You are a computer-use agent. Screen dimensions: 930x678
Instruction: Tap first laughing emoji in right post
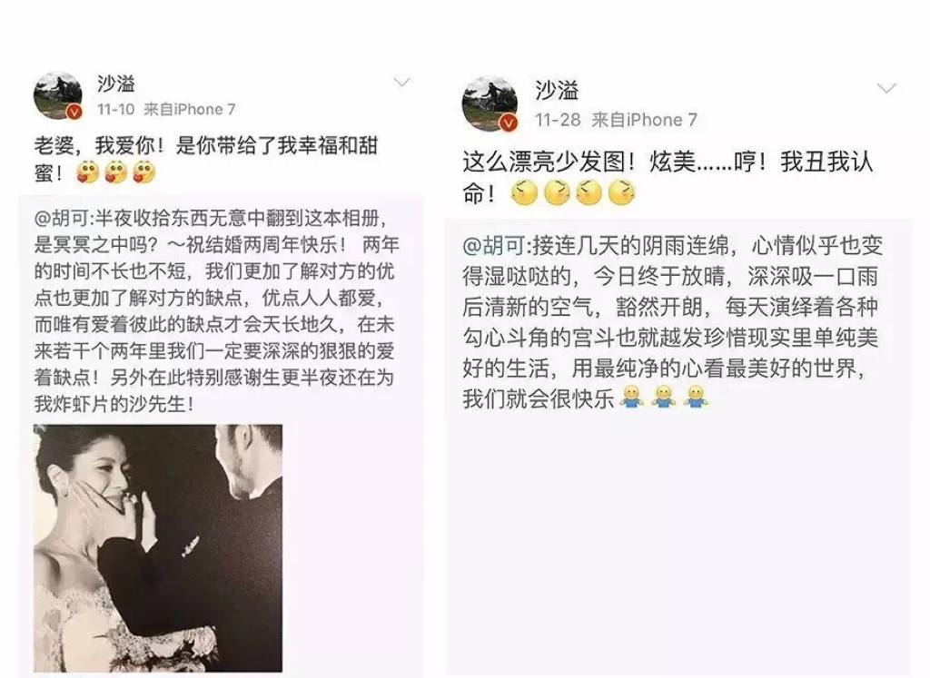524,192
